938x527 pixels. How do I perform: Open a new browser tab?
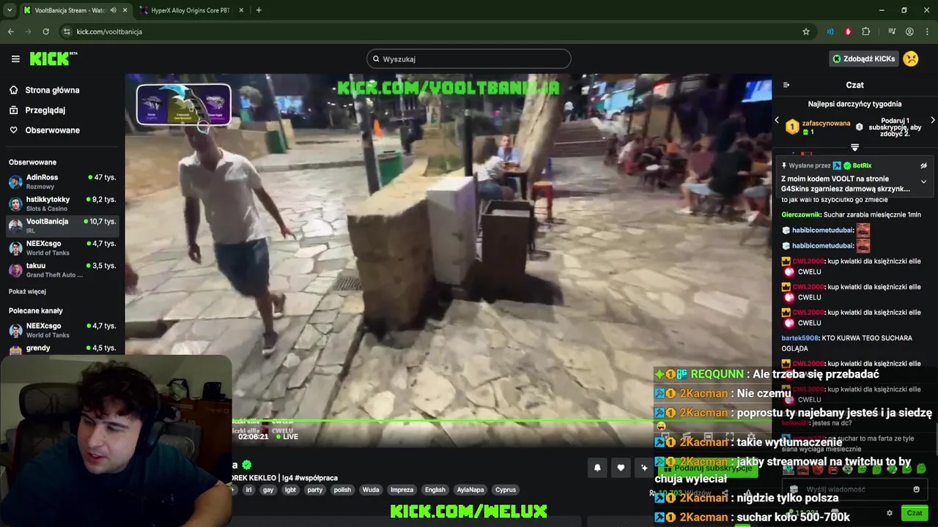pyautogui.click(x=259, y=10)
